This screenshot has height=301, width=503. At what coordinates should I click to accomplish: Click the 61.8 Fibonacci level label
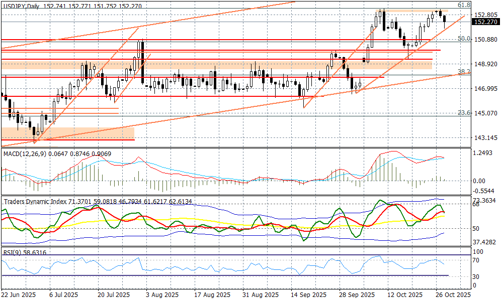(464, 5)
